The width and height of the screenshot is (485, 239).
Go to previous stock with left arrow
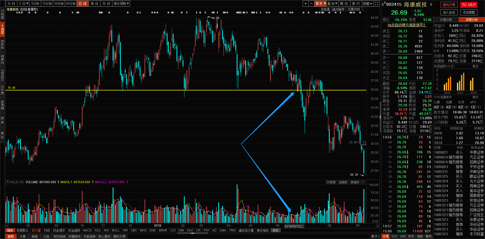pos(382,4)
